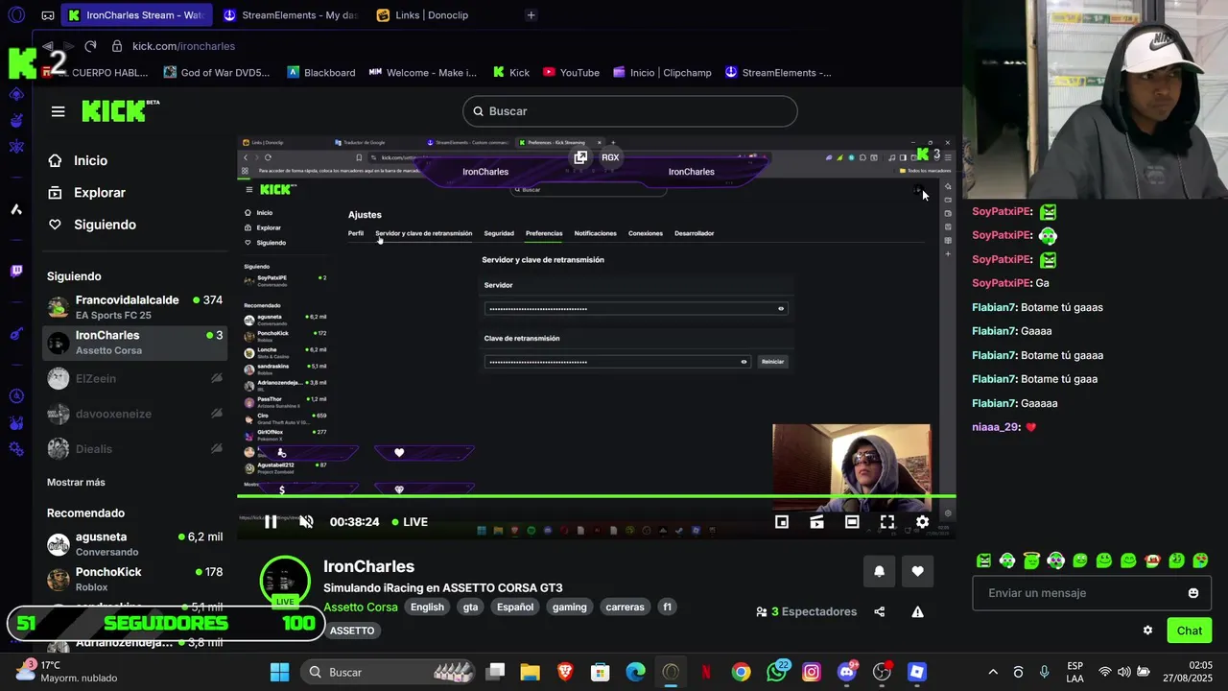
Task: Expand following list with Mostrar más
Action: 76,482
